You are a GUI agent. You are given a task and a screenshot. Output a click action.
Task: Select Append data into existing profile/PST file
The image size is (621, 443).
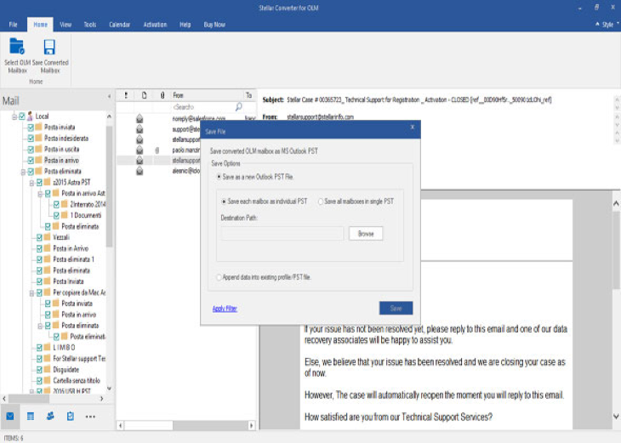click(x=219, y=277)
